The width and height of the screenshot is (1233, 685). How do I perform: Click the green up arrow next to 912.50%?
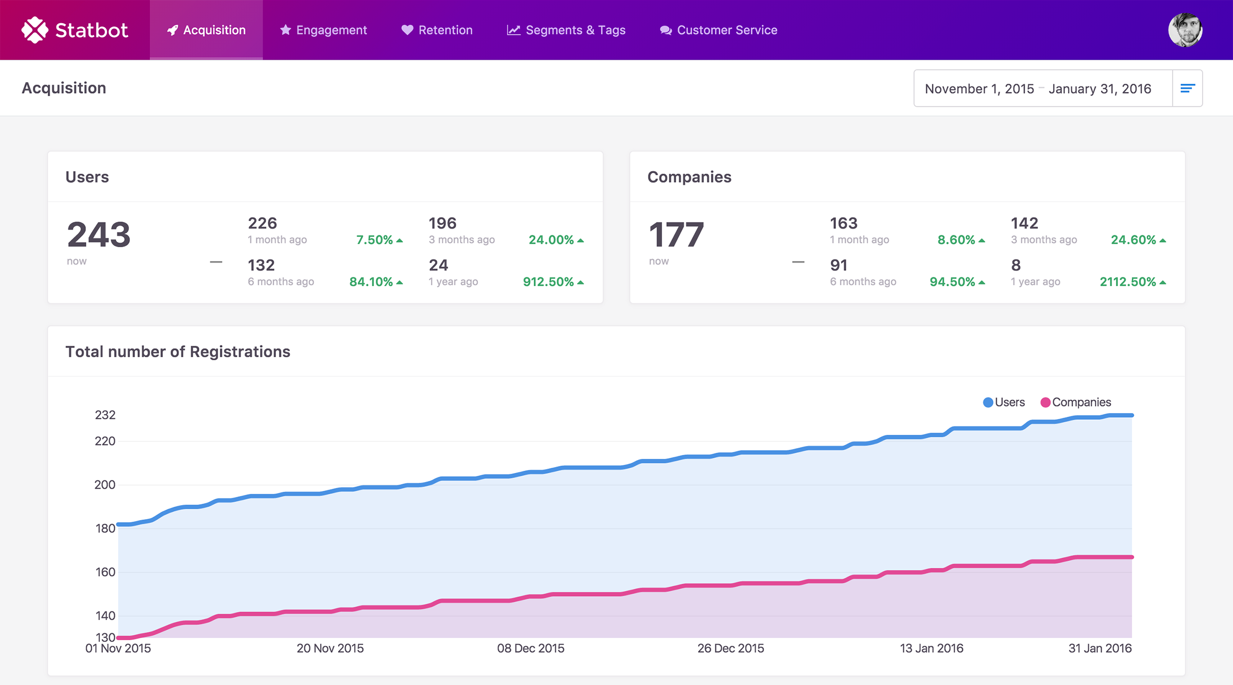tap(580, 282)
